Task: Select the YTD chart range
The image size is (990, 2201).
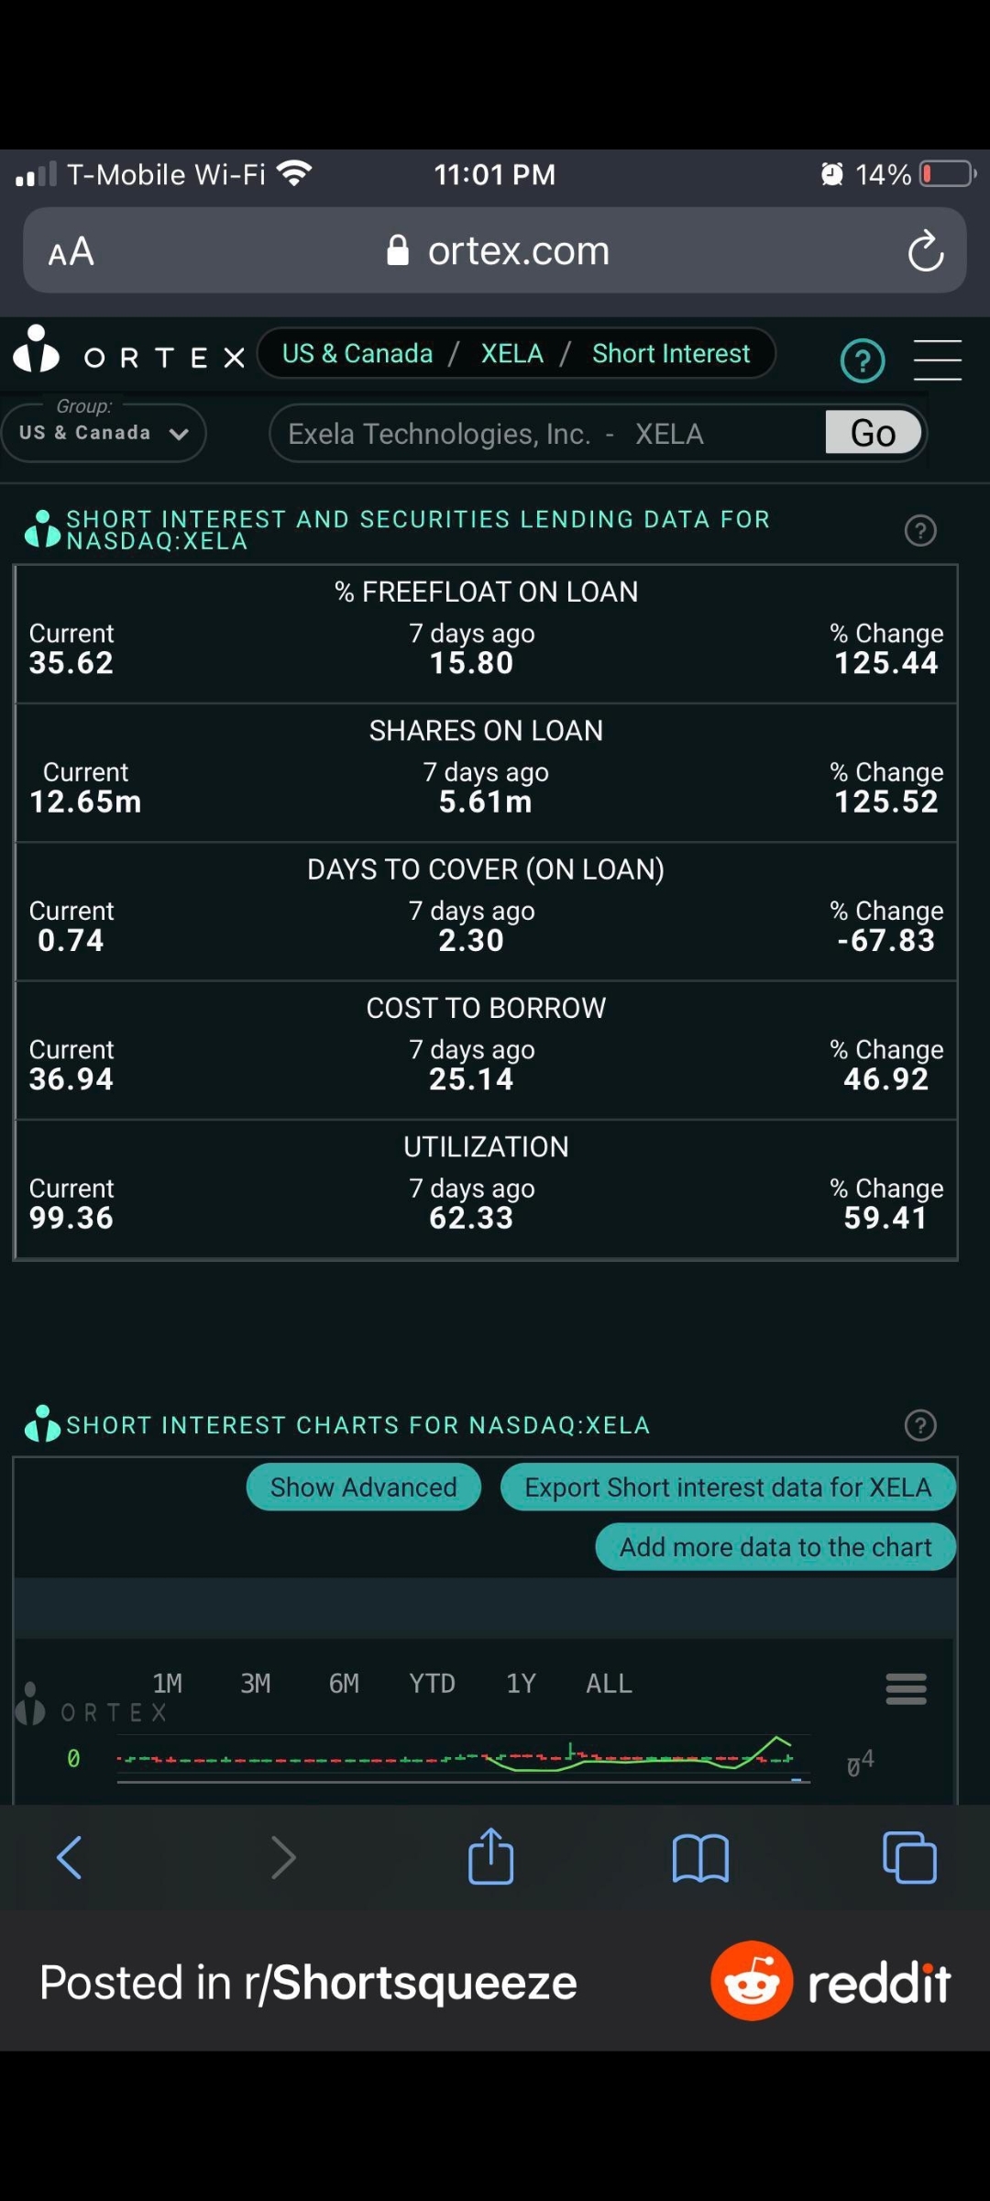Action: (432, 1684)
